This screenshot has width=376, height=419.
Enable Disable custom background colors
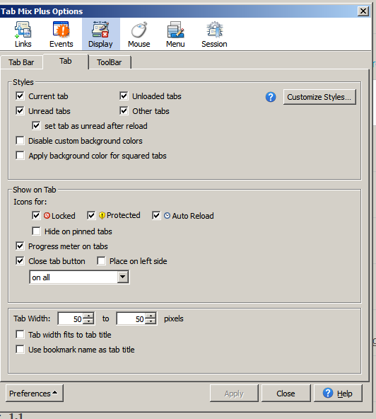pyautogui.click(x=20, y=141)
